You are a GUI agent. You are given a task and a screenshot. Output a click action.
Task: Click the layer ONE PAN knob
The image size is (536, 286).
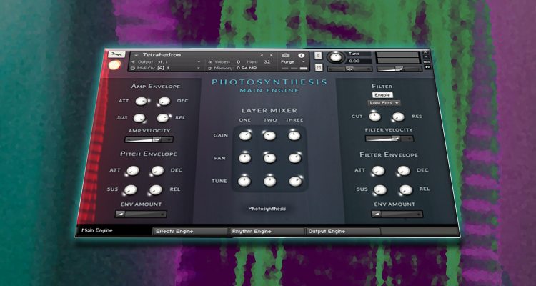[x=244, y=158]
